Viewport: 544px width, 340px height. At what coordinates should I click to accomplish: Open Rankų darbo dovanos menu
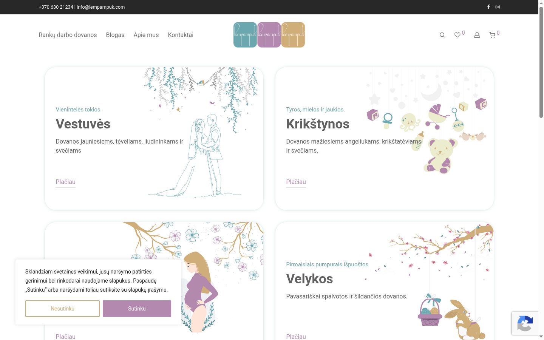pyautogui.click(x=68, y=35)
